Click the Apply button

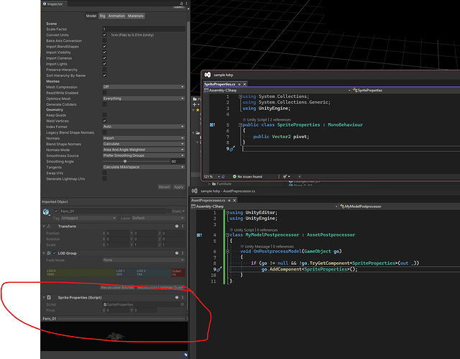point(178,187)
